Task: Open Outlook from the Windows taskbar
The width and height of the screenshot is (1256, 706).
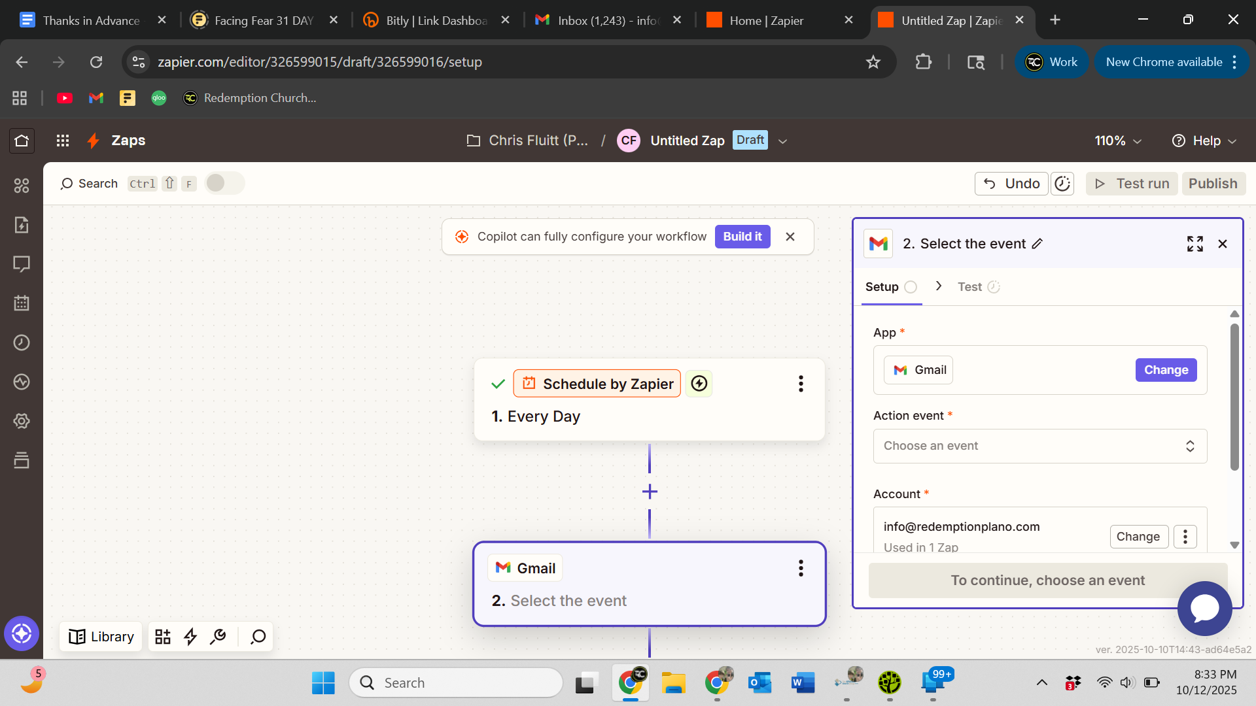Action: [759, 683]
